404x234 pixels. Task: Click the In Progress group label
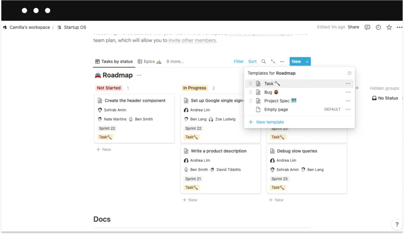pos(194,88)
